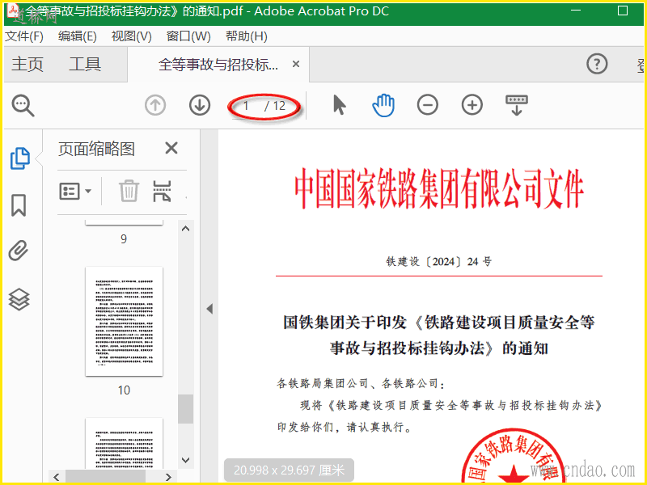Show the page thumbnails panel icon
647x485 pixels.
(19, 158)
